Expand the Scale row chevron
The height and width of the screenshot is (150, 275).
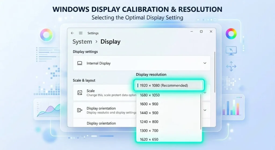tap(205, 92)
